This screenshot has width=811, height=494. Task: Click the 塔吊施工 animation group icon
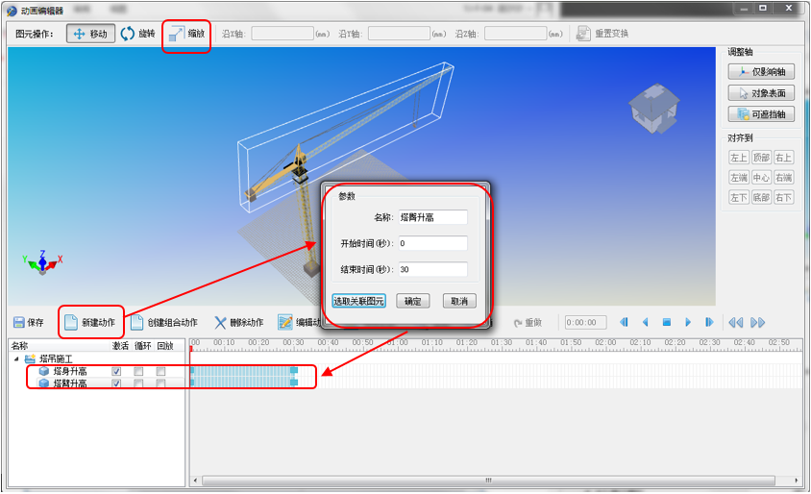click(30, 358)
